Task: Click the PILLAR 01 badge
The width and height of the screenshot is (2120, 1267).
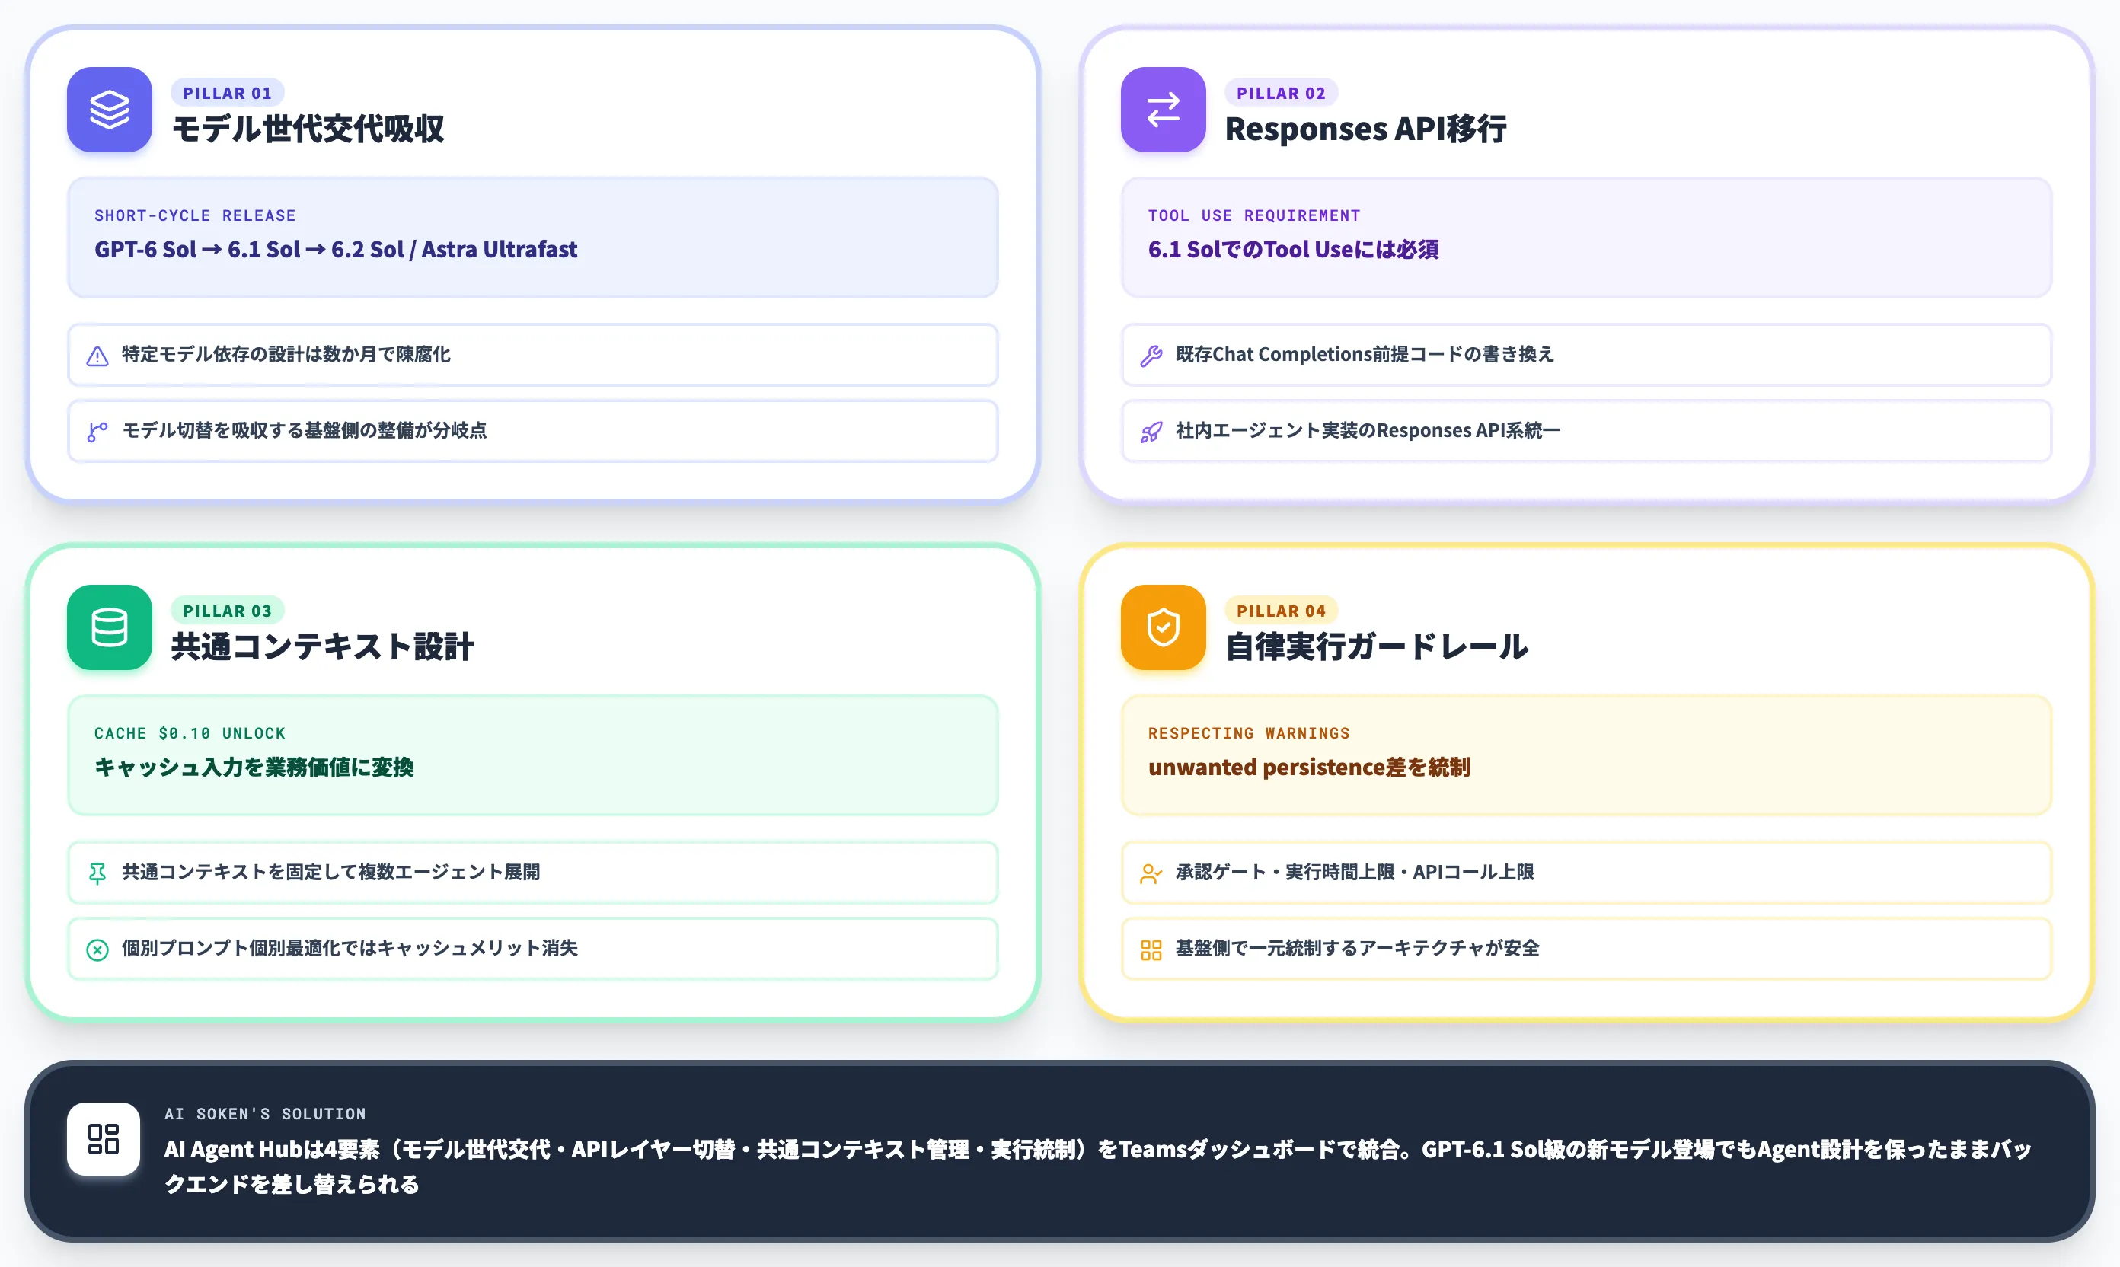Action: pos(227,93)
